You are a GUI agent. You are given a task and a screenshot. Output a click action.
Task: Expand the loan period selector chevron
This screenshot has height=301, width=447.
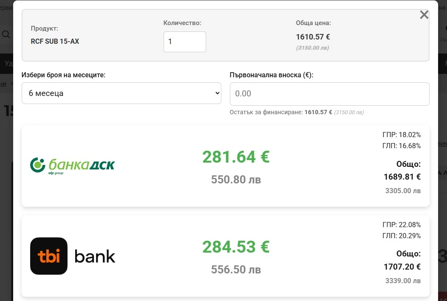(217, 93)
